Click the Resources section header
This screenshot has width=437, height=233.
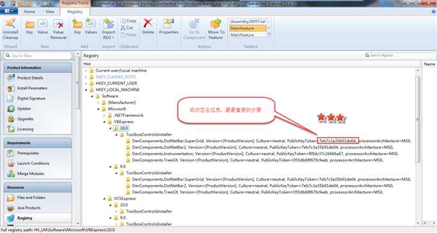tap(38, 188)
